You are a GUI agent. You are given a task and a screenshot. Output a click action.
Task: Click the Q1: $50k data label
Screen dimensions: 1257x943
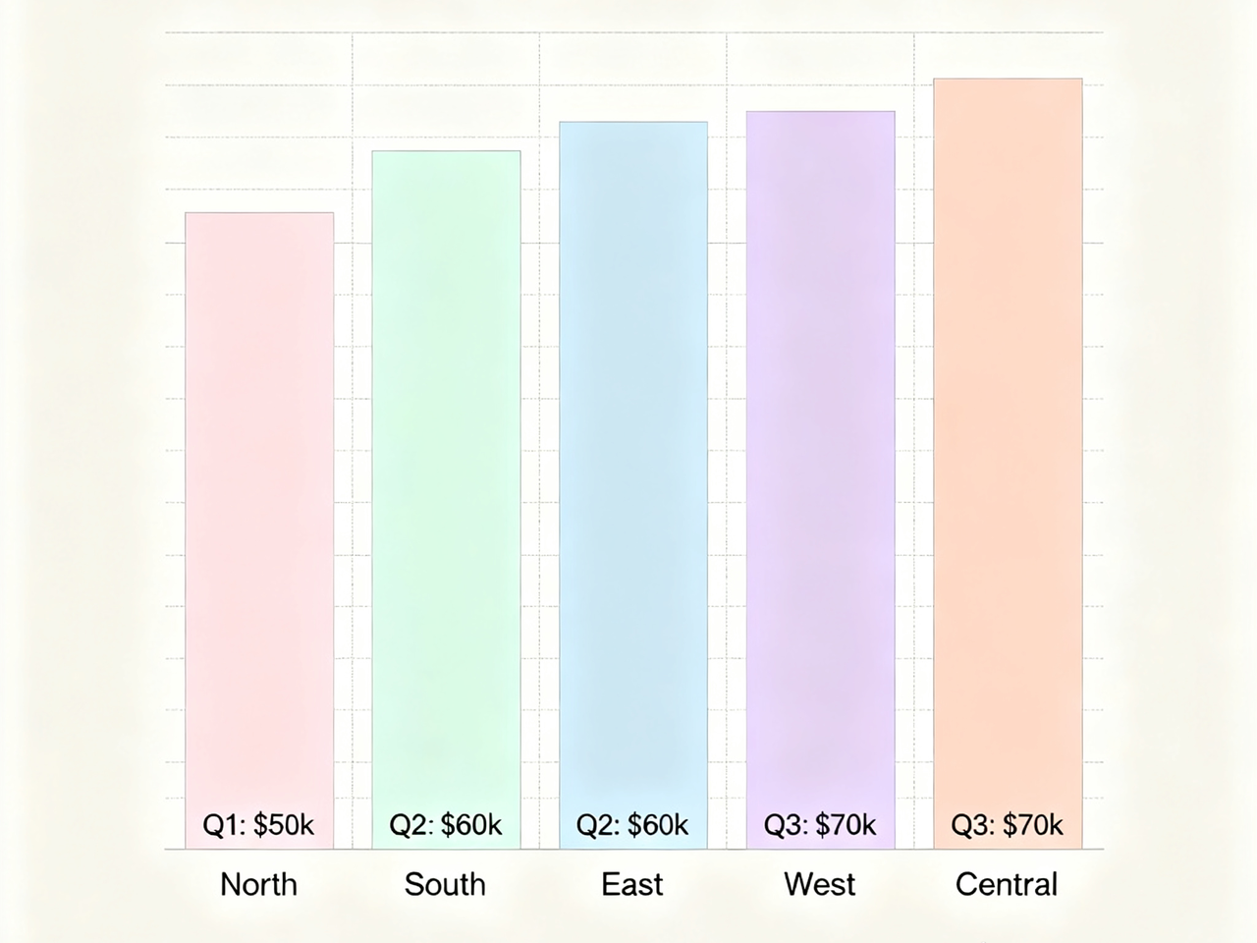pos(258,825)
